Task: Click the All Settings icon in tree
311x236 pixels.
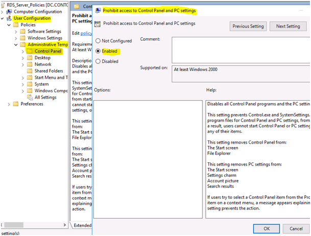Action: (x=30, y=97)
